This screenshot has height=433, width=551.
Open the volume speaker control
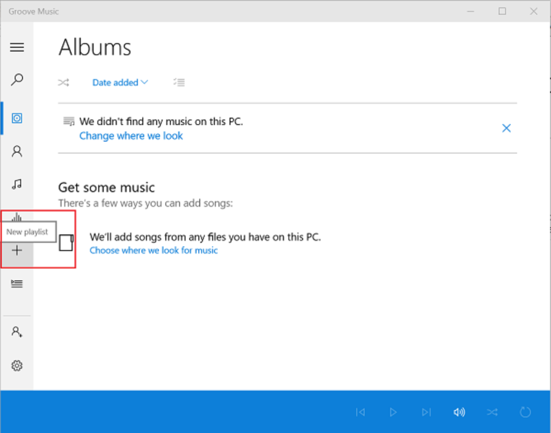459,412
